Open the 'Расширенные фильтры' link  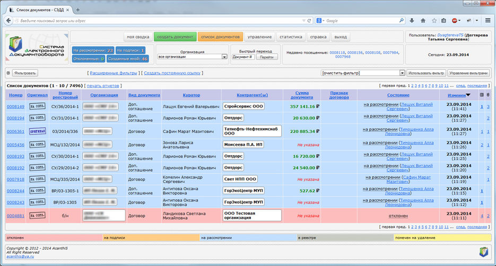[114, 73]
